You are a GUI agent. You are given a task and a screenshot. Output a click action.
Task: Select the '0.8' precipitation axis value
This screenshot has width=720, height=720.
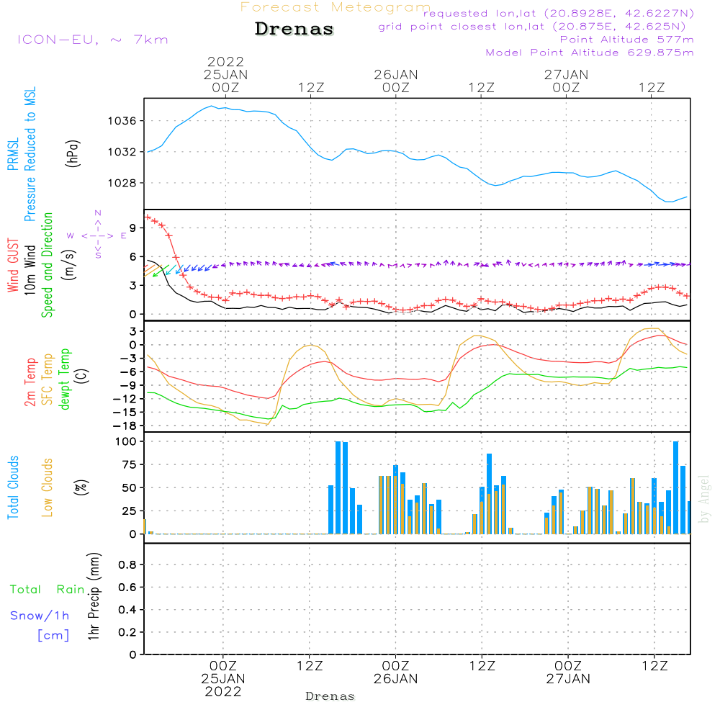click(127, 564)
